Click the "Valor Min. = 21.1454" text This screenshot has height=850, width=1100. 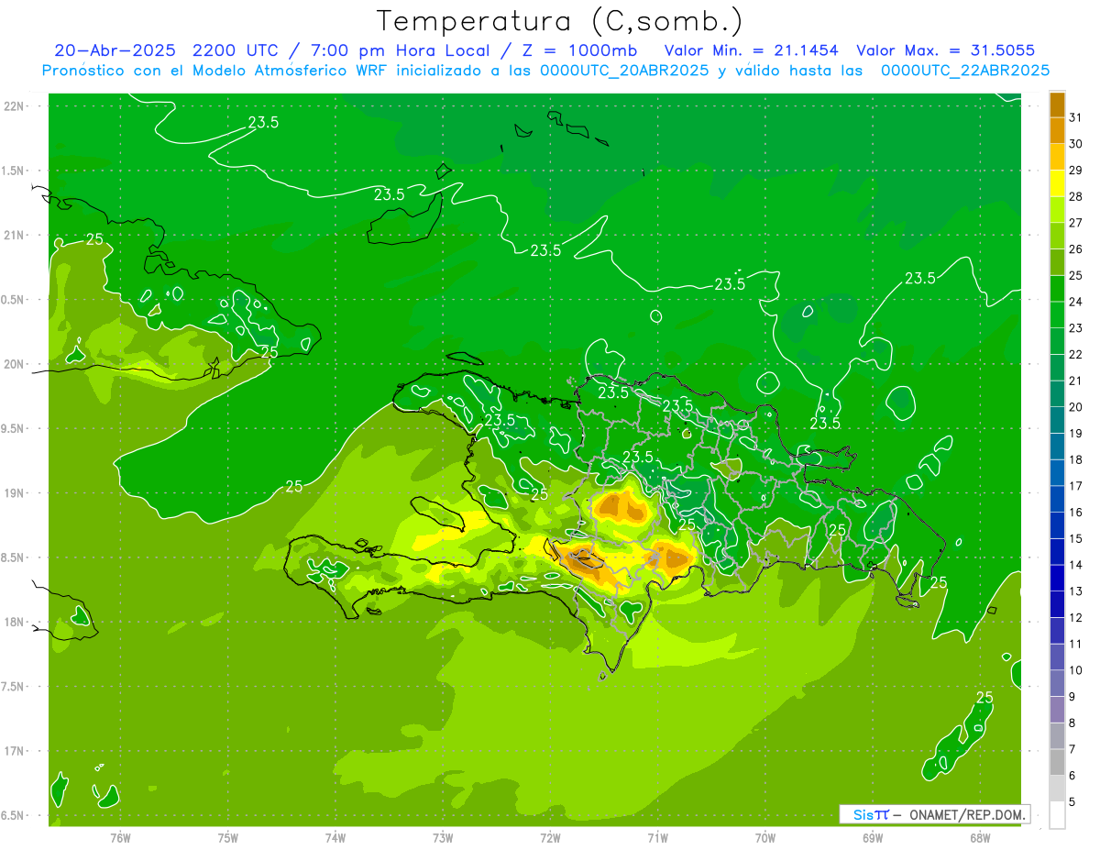tap(751, 50)
